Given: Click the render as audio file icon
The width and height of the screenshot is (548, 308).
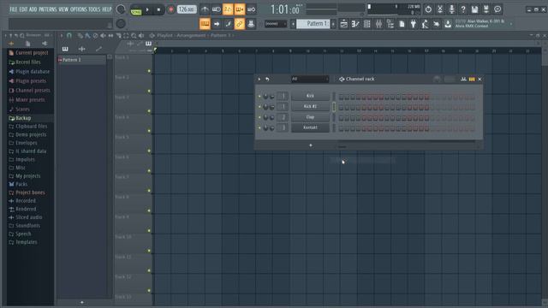Looking at the screenshot, I should 486,9.
